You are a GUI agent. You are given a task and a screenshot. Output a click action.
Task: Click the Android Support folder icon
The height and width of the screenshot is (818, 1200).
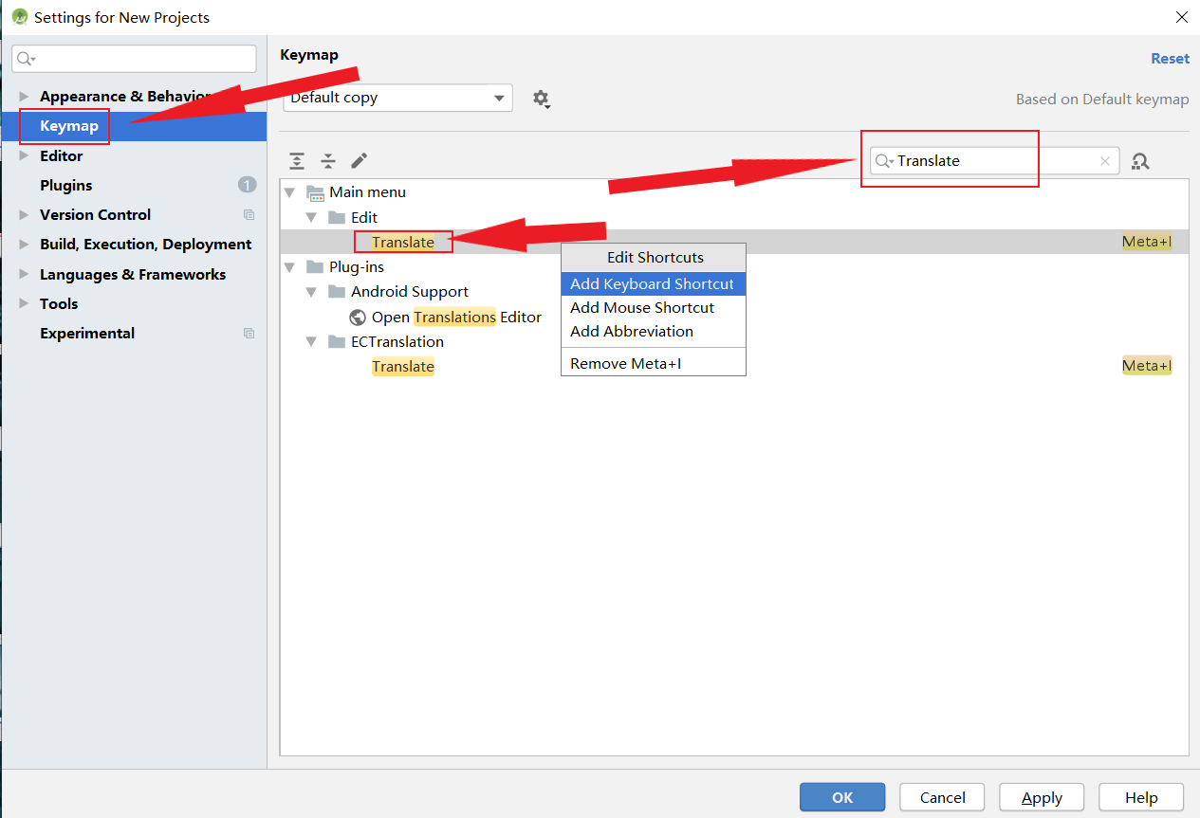[x=337, y=292]
